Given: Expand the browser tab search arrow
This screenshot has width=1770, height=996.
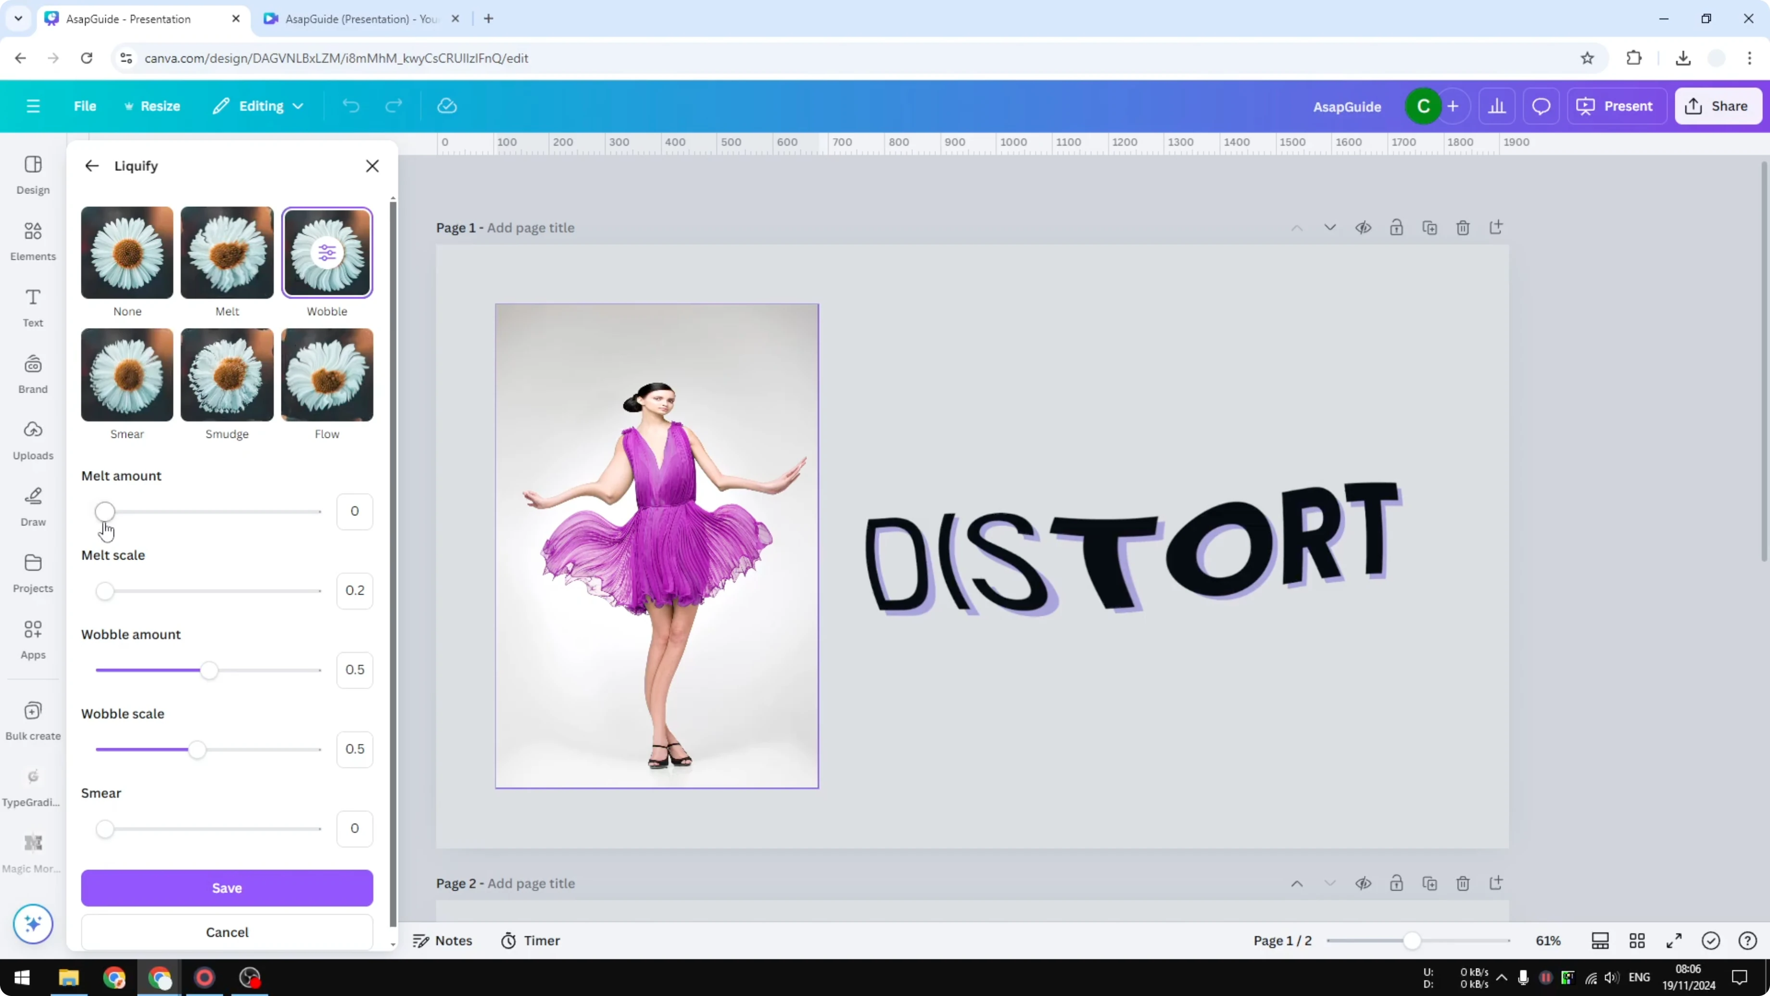Looking at the screenshot, I should click(18, 19).
